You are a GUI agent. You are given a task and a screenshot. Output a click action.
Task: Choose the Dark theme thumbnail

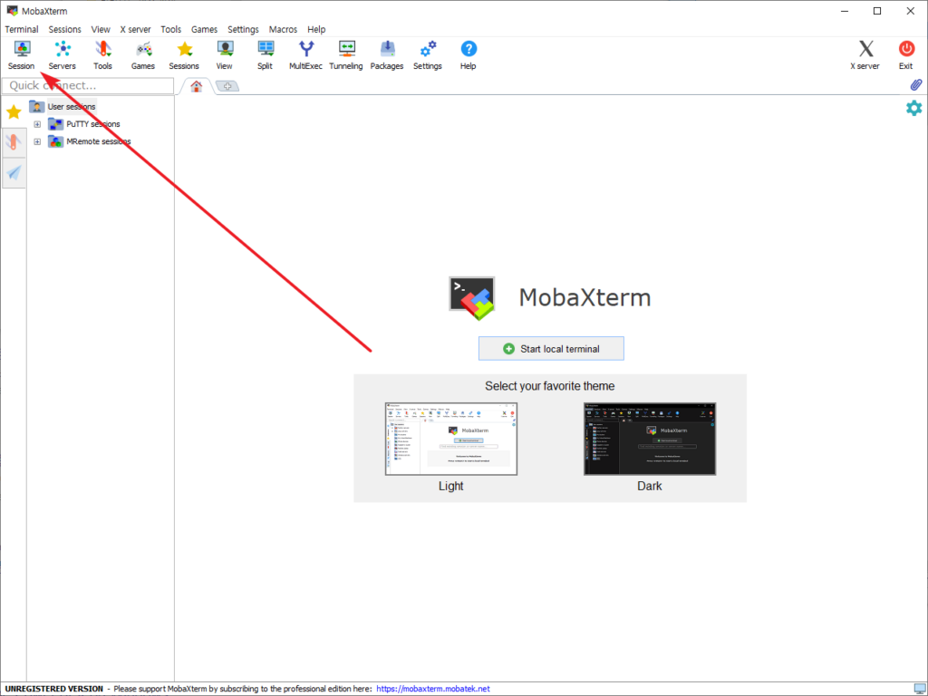649,440
